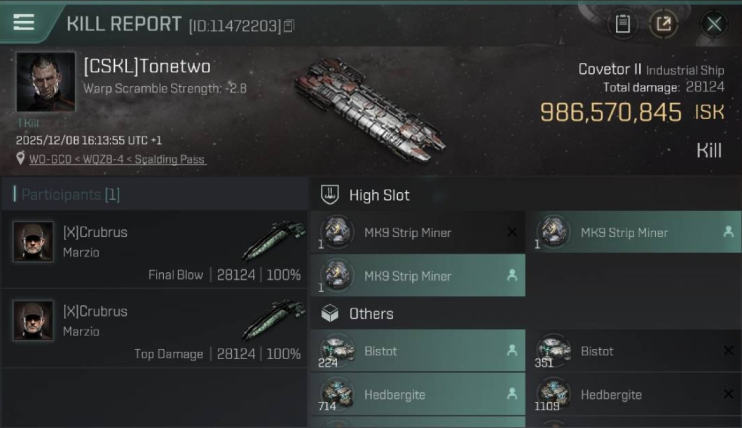Close the kill report window
The width and height of the screenshot is (742, 428).
(713, 24)
